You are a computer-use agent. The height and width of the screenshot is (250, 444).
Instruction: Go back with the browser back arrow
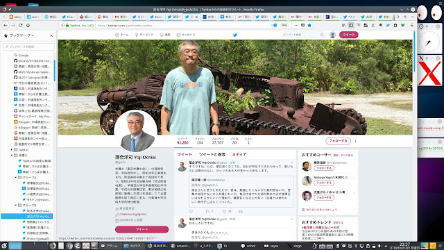[x=6, y=25]
